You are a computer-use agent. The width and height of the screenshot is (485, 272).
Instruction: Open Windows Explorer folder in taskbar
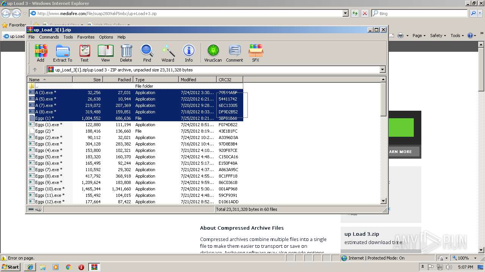pos(43,267)
